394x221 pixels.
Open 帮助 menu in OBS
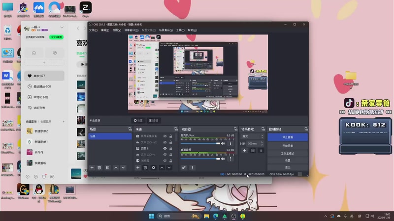coord(192,30)
